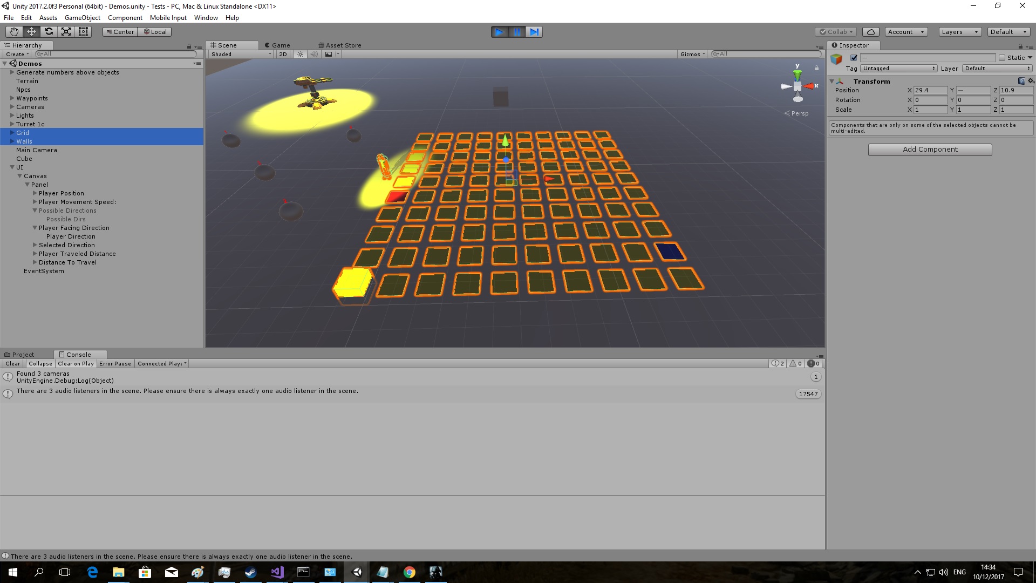Switch the view using the Persp label

pyautogui.click(x=796, y=113)
